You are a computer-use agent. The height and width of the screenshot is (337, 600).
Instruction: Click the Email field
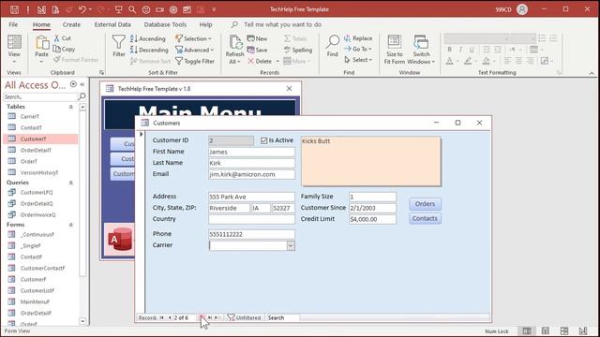pyautogui.click(x=252, y=174)
